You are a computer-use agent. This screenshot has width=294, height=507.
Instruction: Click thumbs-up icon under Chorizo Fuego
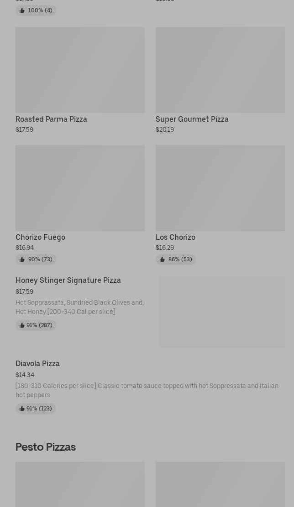click(22, 259)
